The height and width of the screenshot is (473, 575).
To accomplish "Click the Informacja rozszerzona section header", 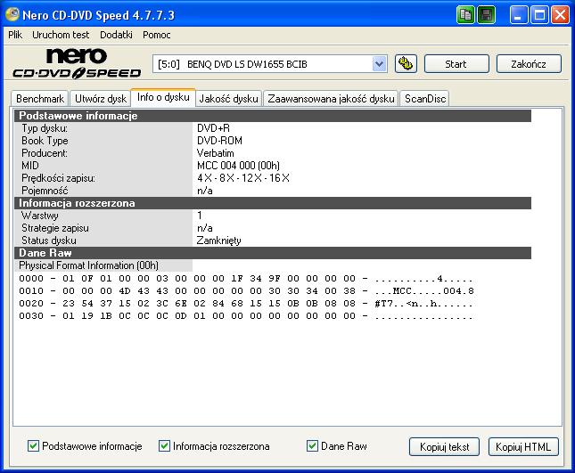I will point(273,203).
